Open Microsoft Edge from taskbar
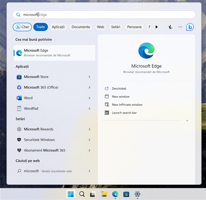Viewport: 206px width, 200px height. pos(115,194)
